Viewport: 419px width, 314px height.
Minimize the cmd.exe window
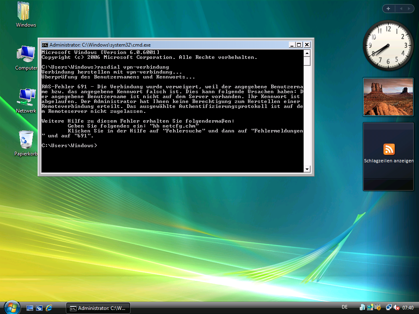[x=292, y=45]
